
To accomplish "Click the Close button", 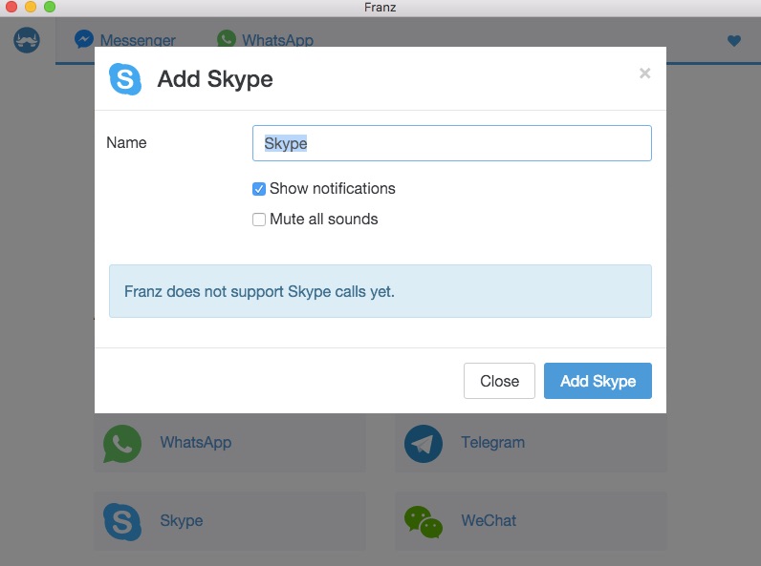I will point(499,381).
